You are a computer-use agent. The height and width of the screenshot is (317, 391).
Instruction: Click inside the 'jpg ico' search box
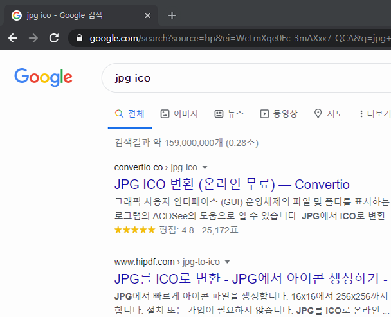point(246,78)
